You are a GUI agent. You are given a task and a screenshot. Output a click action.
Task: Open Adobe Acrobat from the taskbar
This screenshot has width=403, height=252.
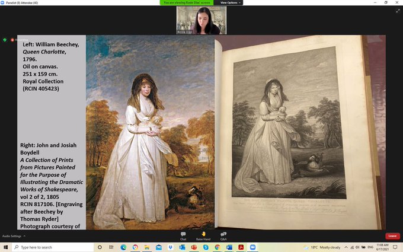241,247
